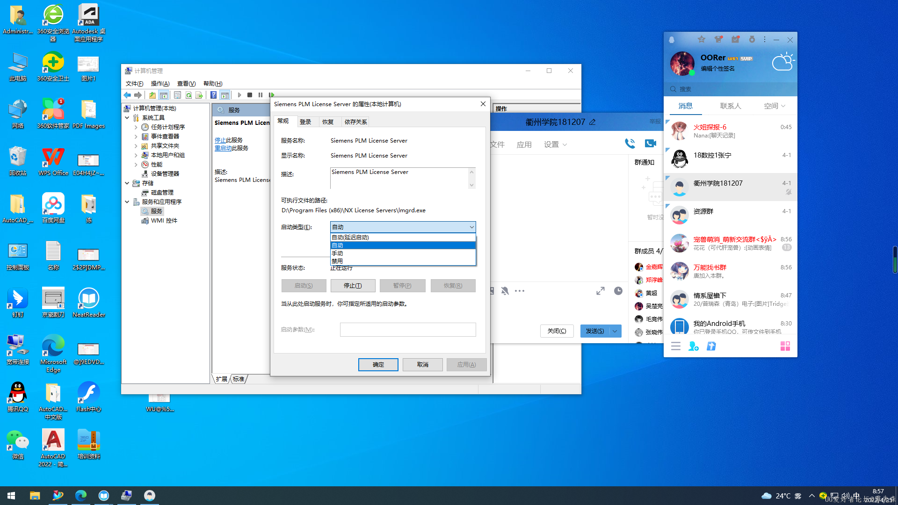The height and width of the screenshot is (505, 898).
Task: Click add friend icon in QQ
Action: pos(693,346)
